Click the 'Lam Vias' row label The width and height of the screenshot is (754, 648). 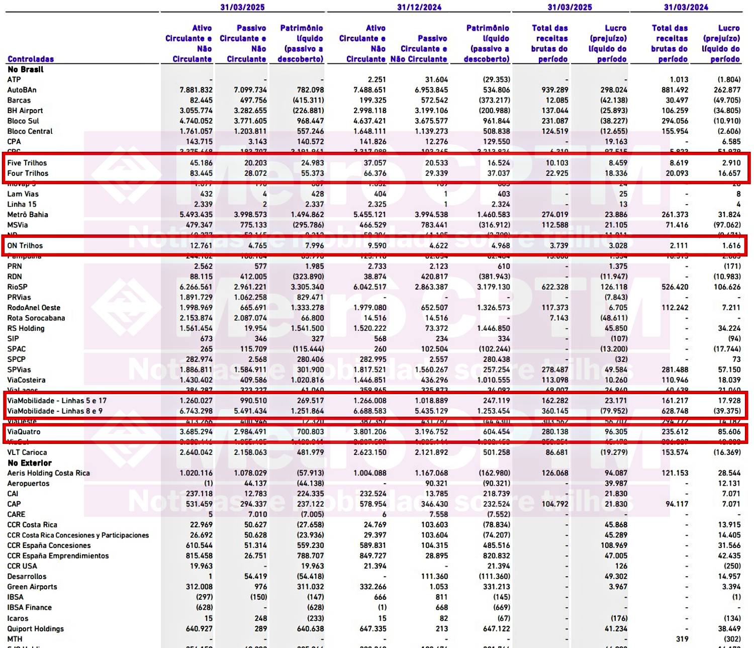pyautogui.click(x=23, y=194)
